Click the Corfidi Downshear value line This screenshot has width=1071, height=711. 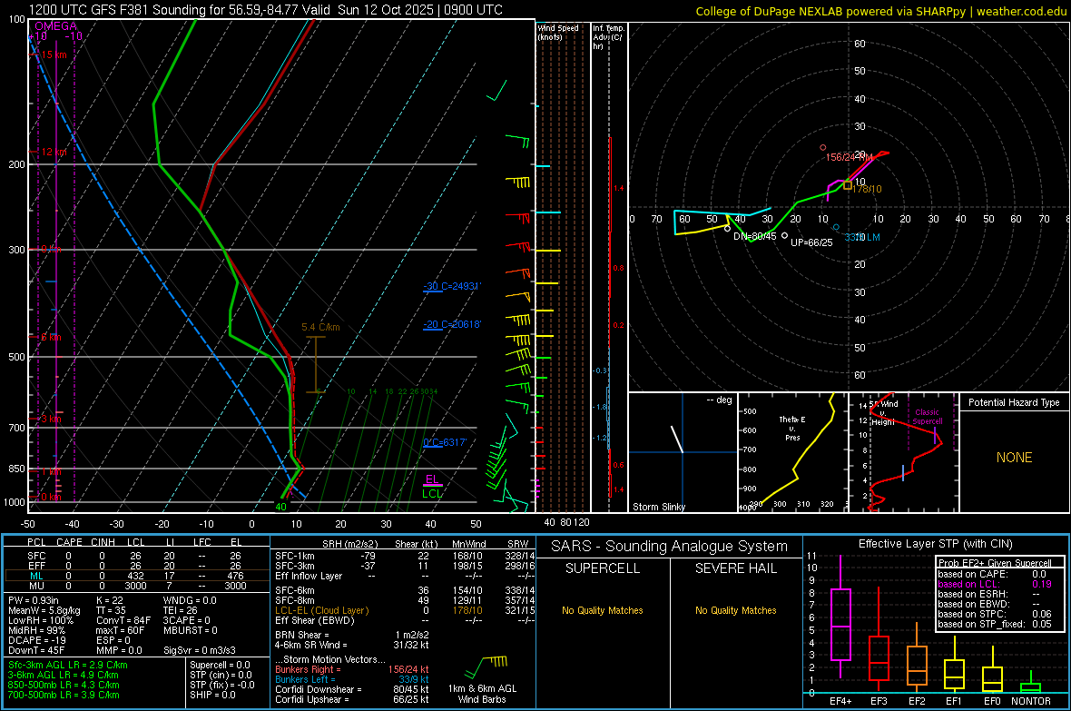click(x=352, y=689)
